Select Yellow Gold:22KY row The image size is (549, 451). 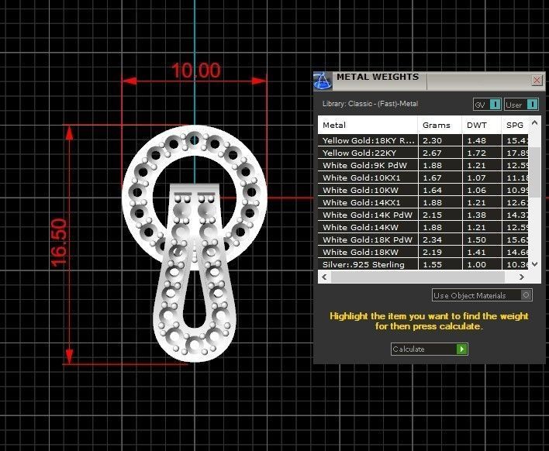click(423, 153)
